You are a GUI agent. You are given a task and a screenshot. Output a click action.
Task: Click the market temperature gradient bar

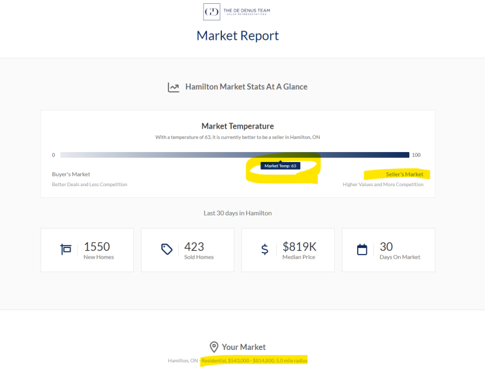pos(234,155)
